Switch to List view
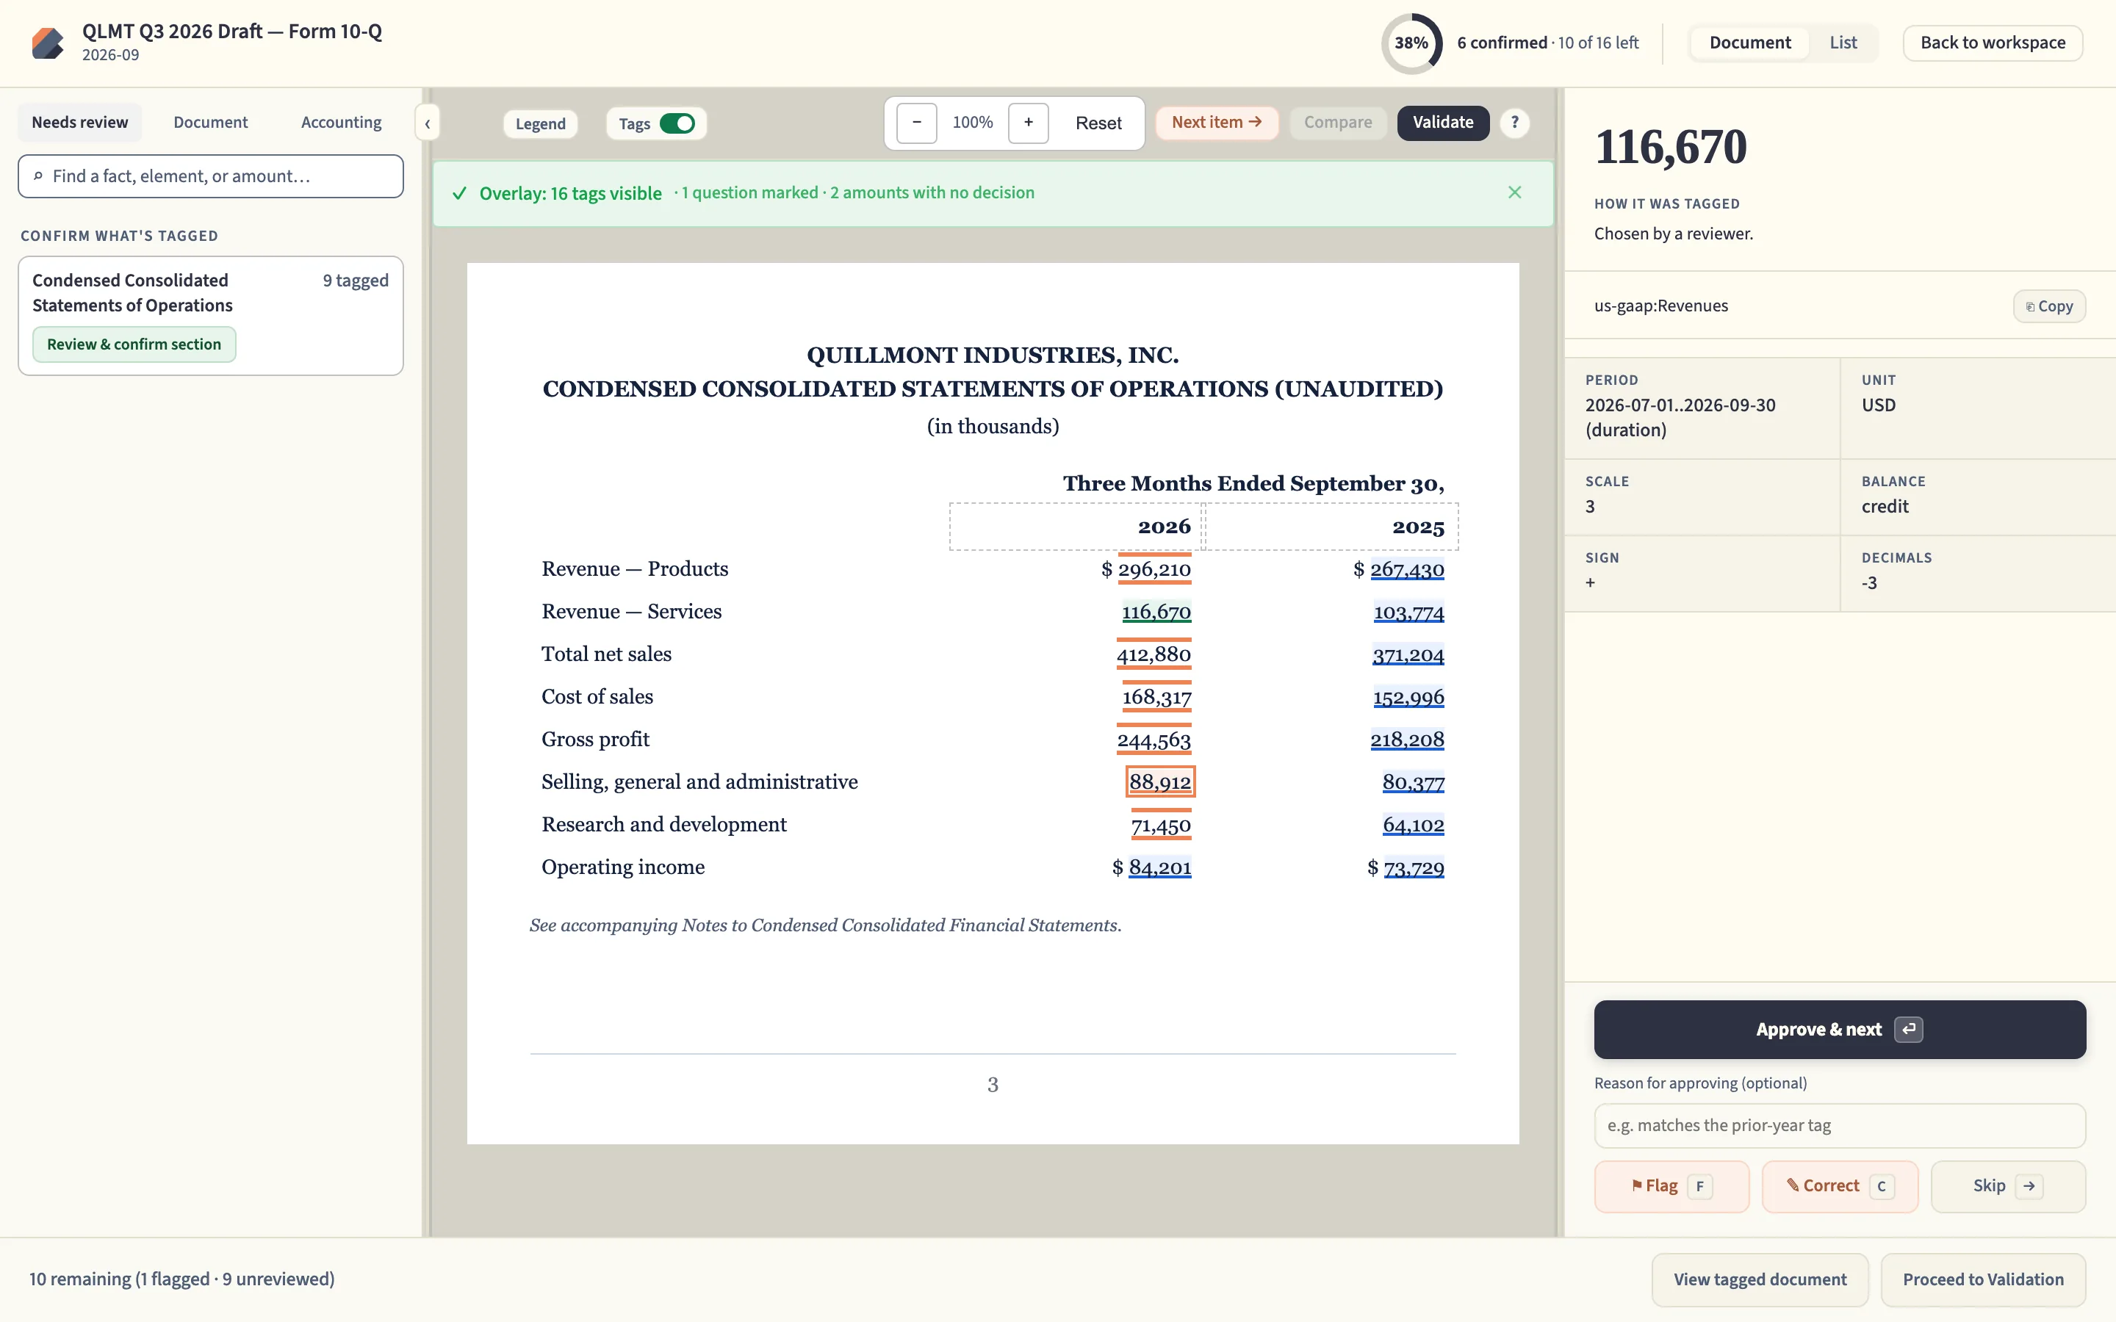Image resolution: width=2116 pixels, height=1322 pixels. 1843,43
